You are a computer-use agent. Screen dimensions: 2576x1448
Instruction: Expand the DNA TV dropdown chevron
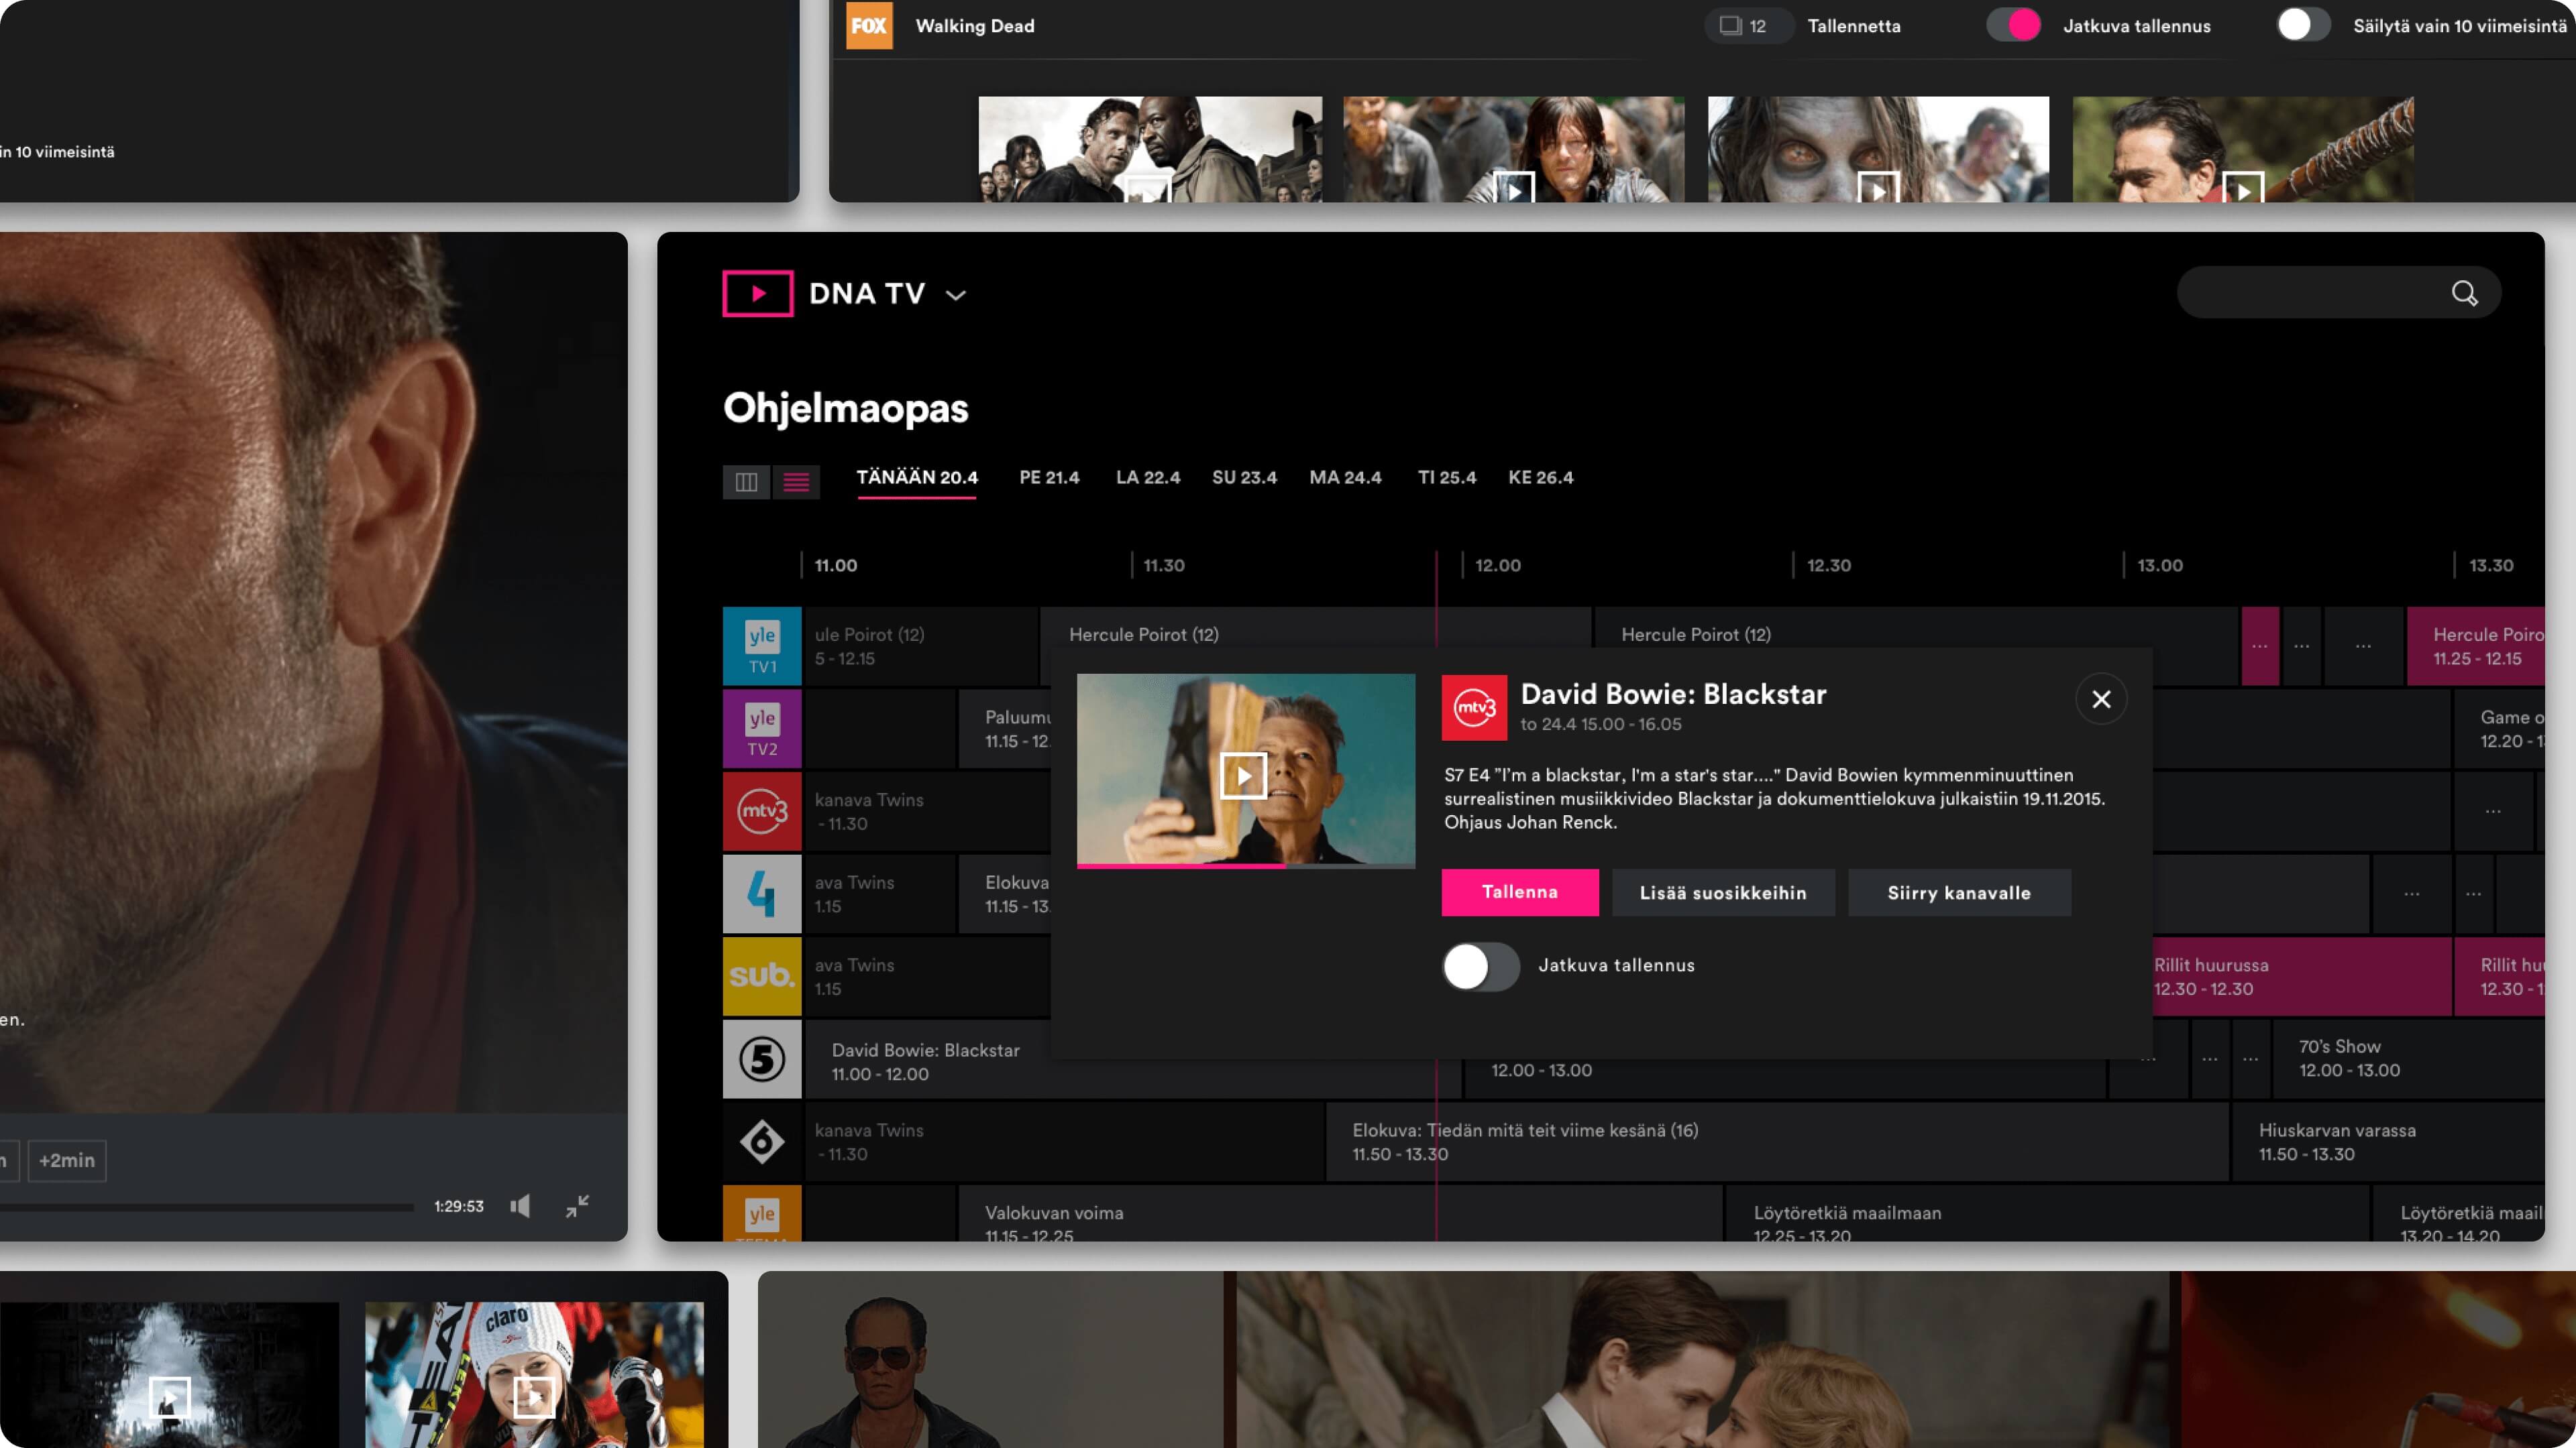pyautogui.click(x=956, y=295)
